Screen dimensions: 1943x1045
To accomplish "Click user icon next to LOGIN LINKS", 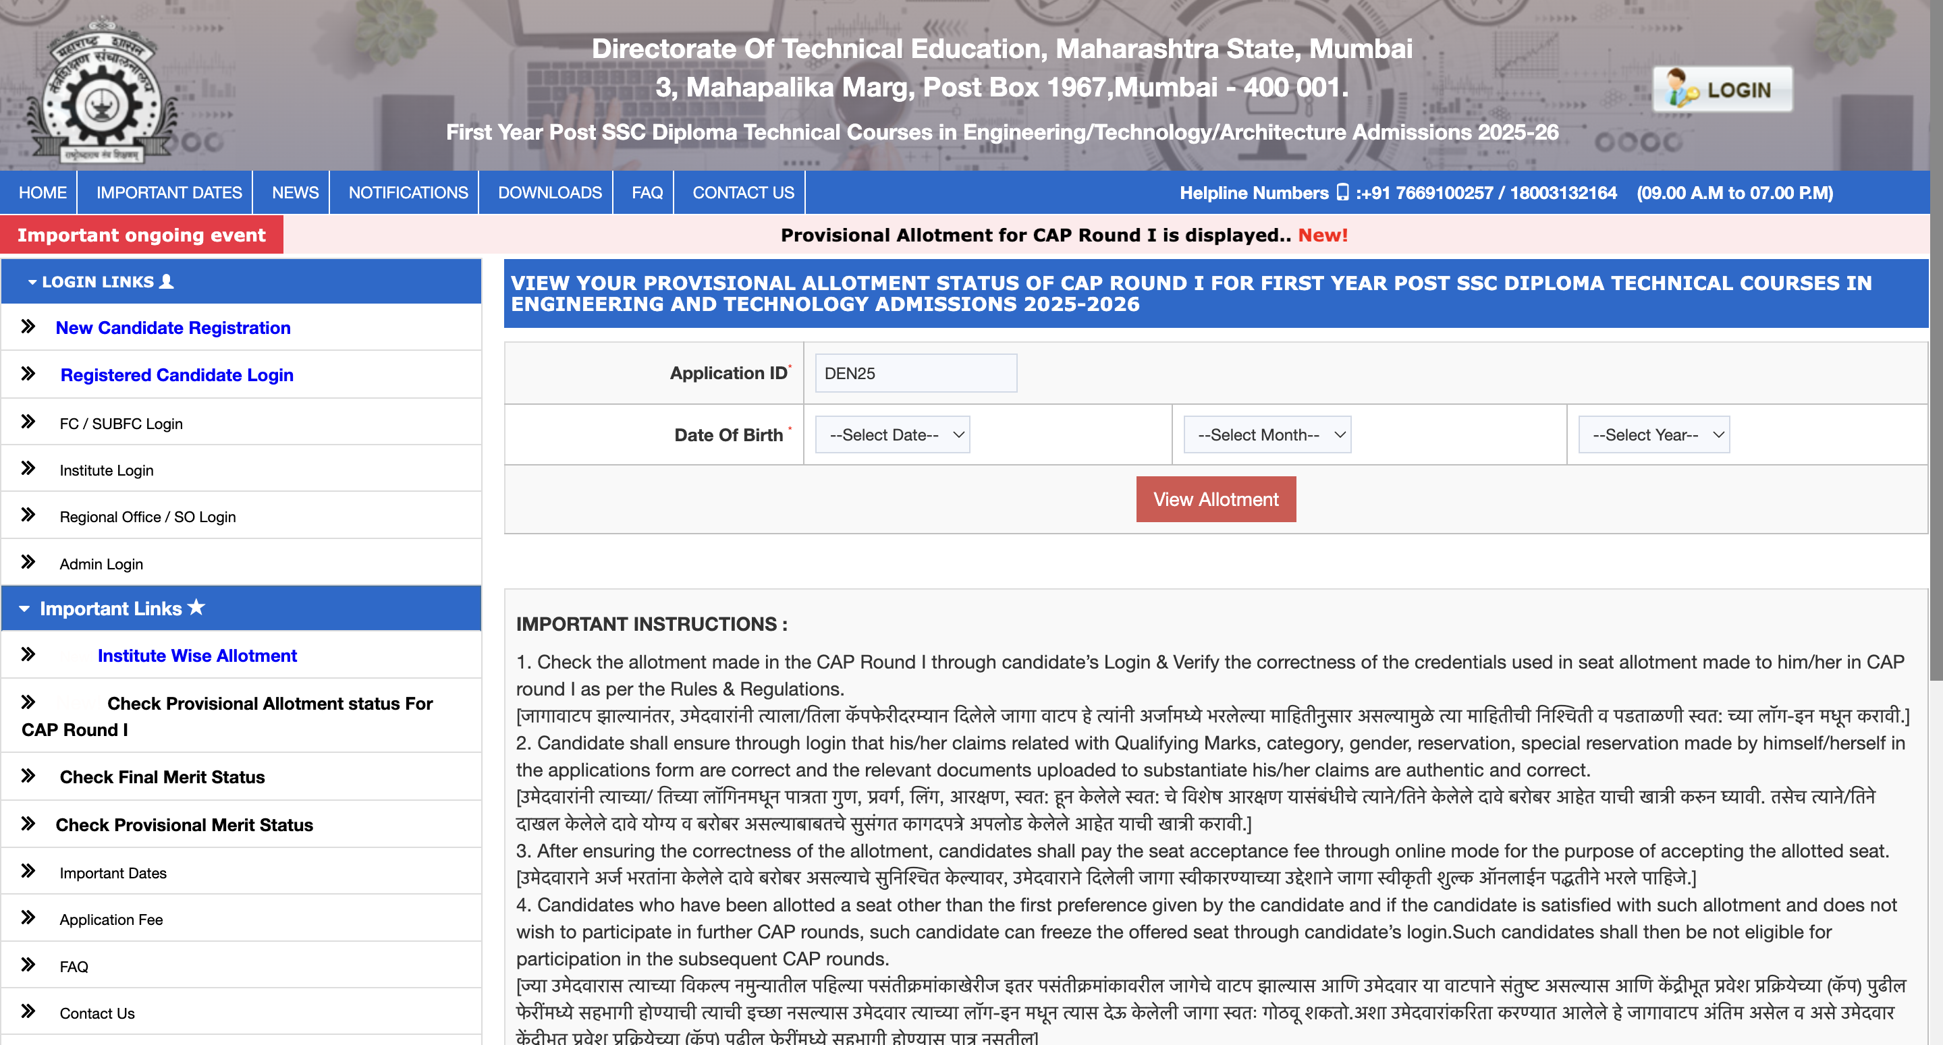I will tap(167, 281).
